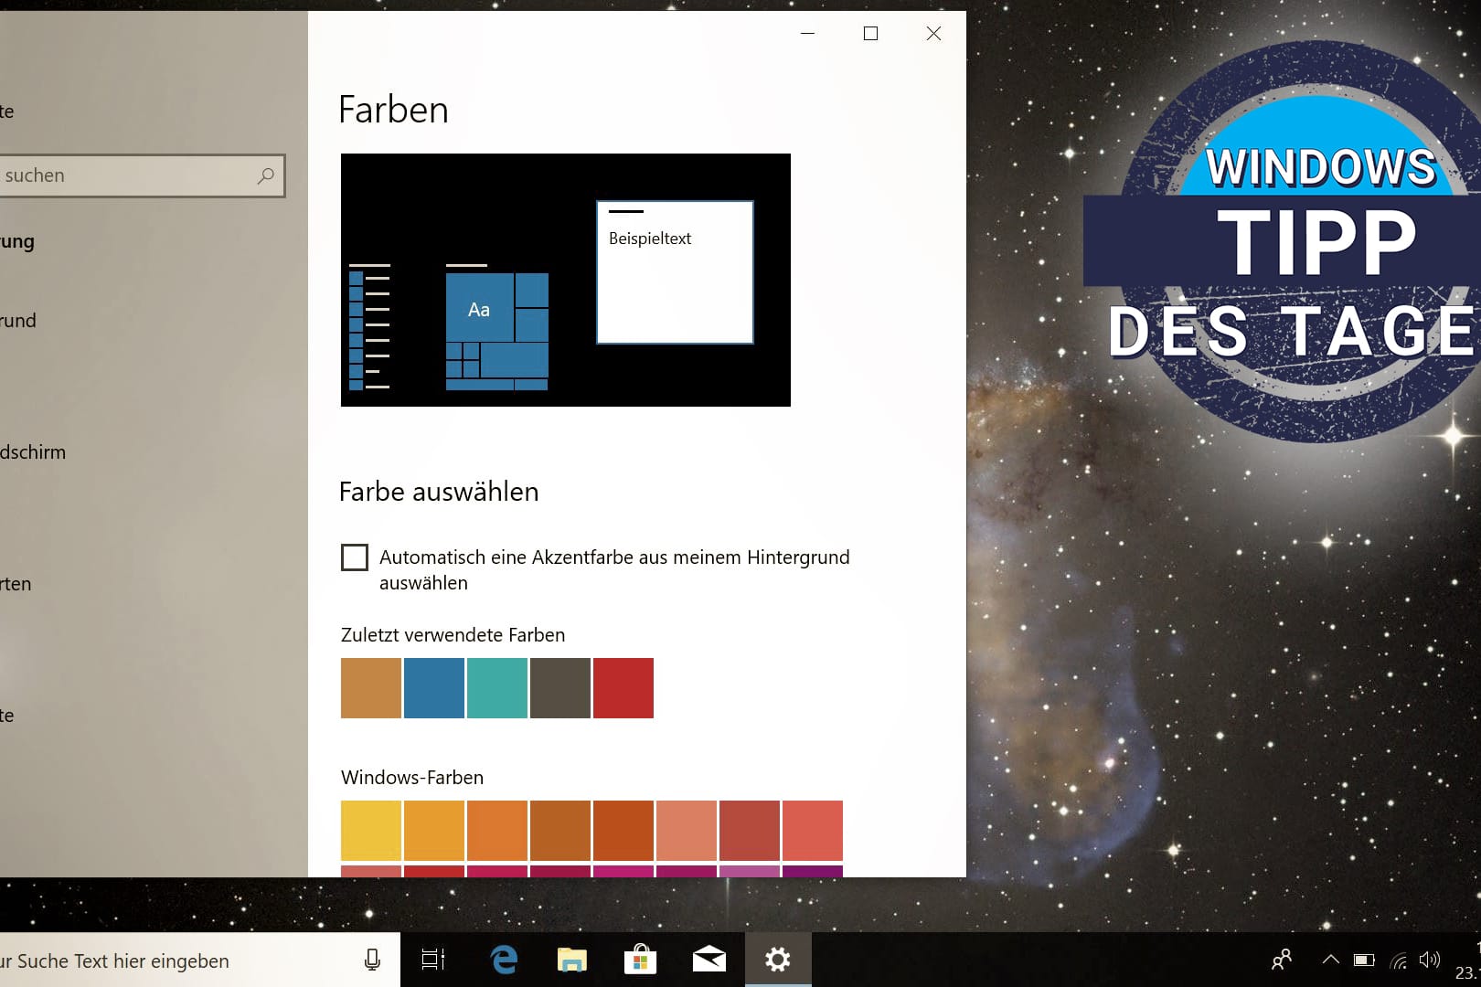Screen dimensions: 1481x987
Task: Select the coral swatch ending the first Windows-Farben row
Action: coord(813,831)
